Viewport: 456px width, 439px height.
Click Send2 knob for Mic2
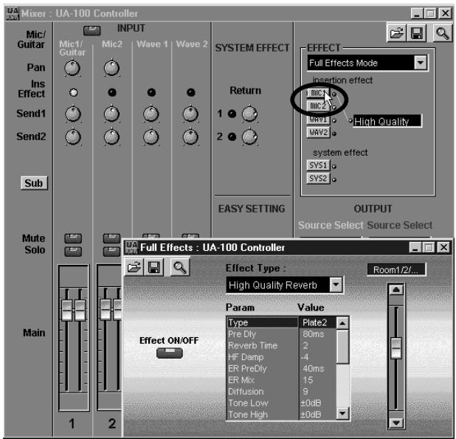tap(111, 137)
